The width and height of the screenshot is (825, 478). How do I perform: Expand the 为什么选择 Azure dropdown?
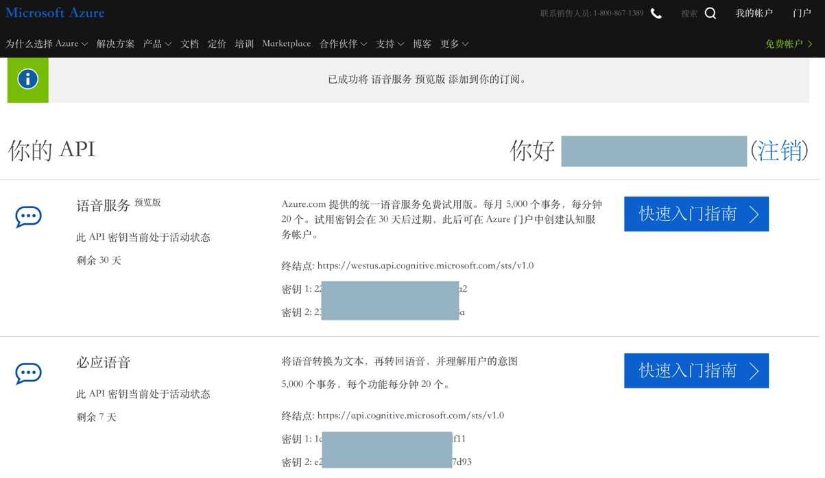click(47, 44)
